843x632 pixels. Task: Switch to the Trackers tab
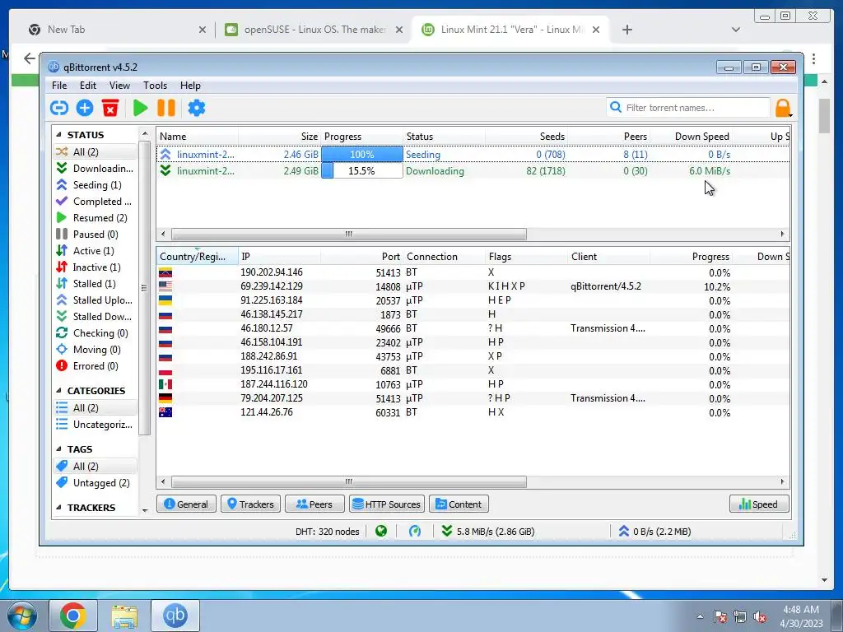[250, 504]
